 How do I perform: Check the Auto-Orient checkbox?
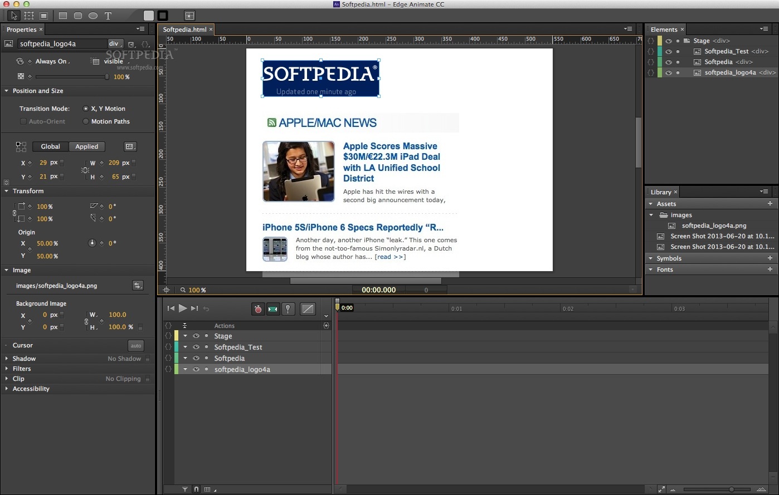(23, 121)
